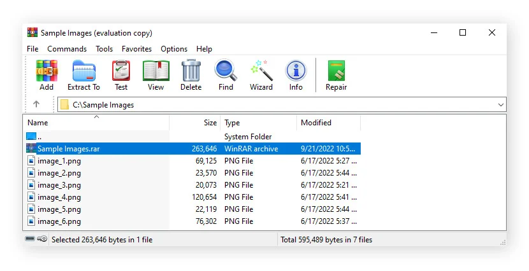Select the Sample Images.rar file name
The width and height of the screenshot is (529, 271).
click(x=68, y=149)
